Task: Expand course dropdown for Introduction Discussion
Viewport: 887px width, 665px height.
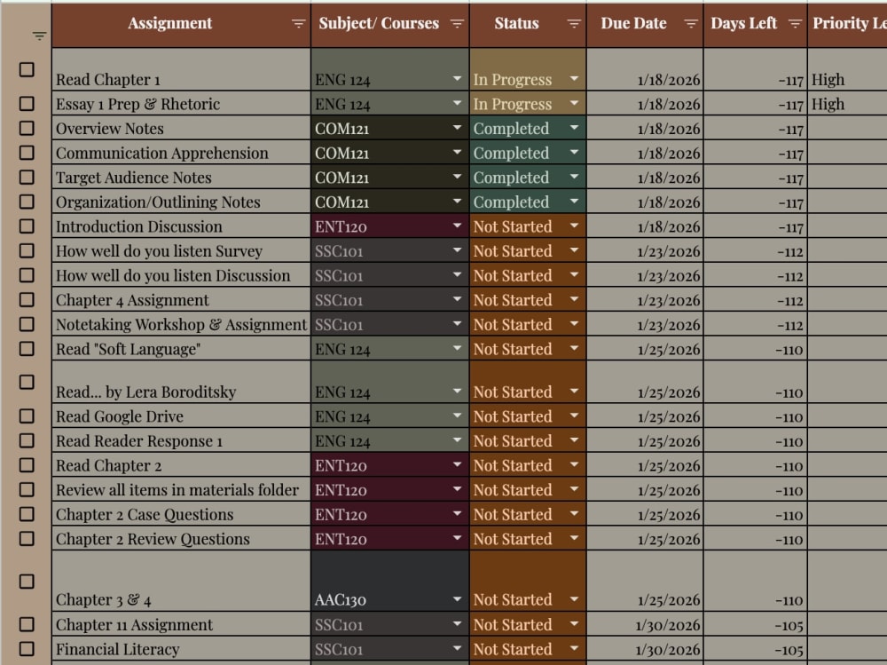Action: (x=457, y=226)
